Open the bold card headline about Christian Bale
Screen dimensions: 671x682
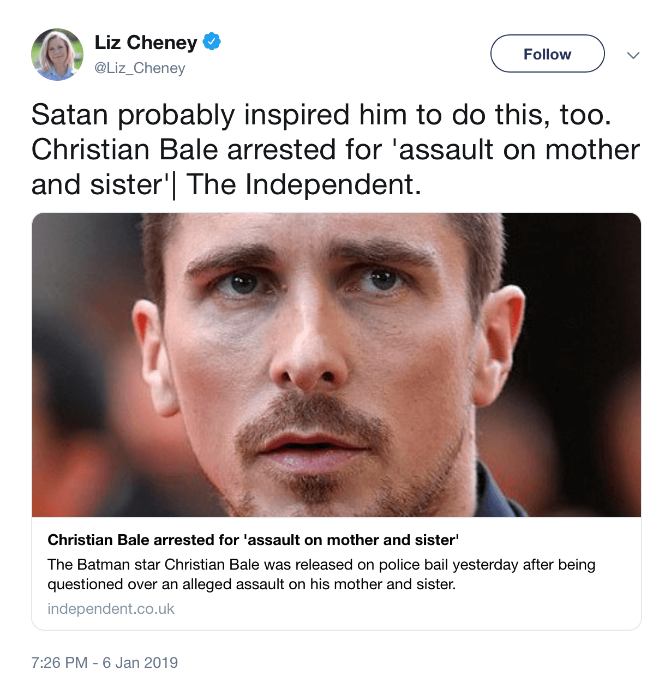click(253, 540)
